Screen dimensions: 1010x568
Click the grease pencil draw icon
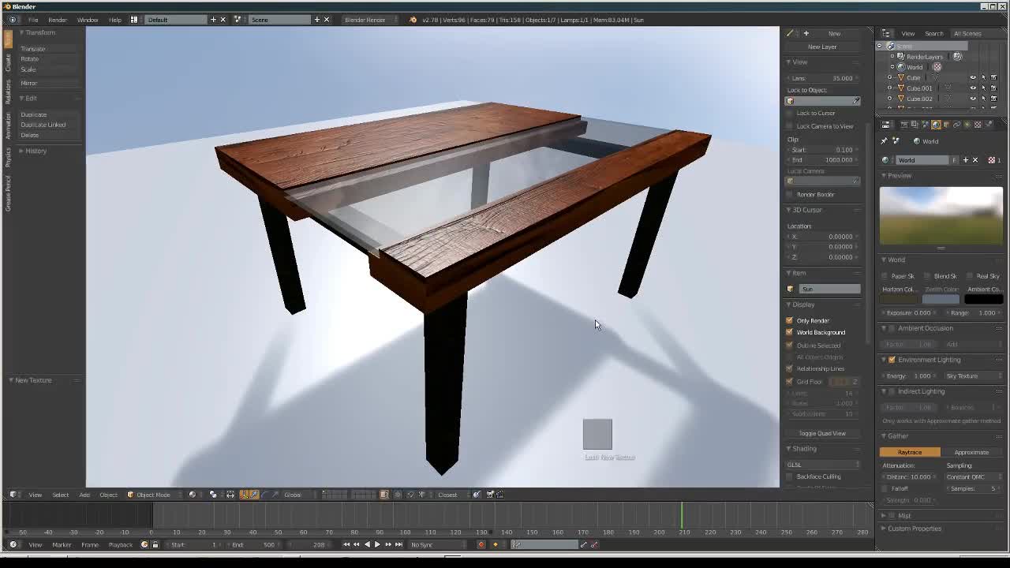pyautogui.click(x=790, y=33)
